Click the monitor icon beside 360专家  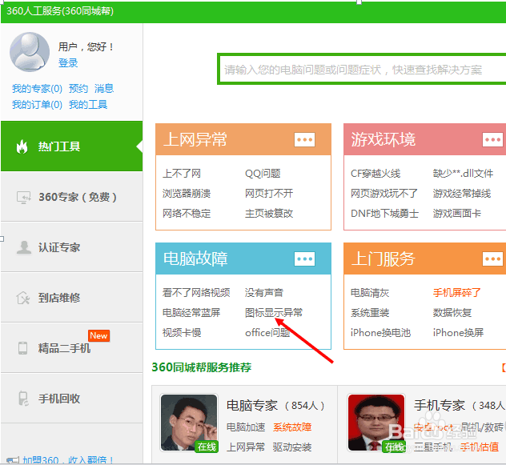click(x=23, y=198)
